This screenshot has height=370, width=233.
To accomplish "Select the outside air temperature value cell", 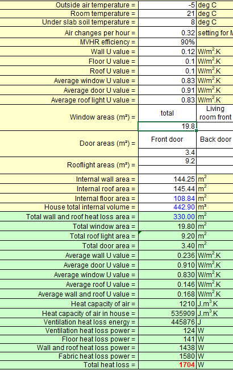I will point(167,5).
